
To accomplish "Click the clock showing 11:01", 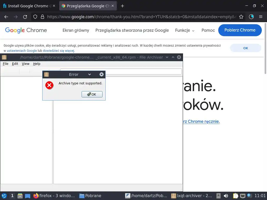I will (260, 196).
